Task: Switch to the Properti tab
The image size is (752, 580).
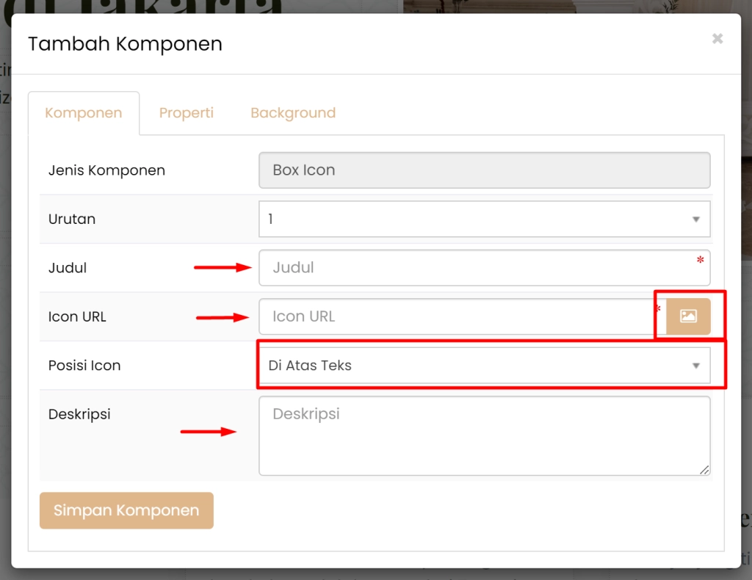Action: pos(187,113)
